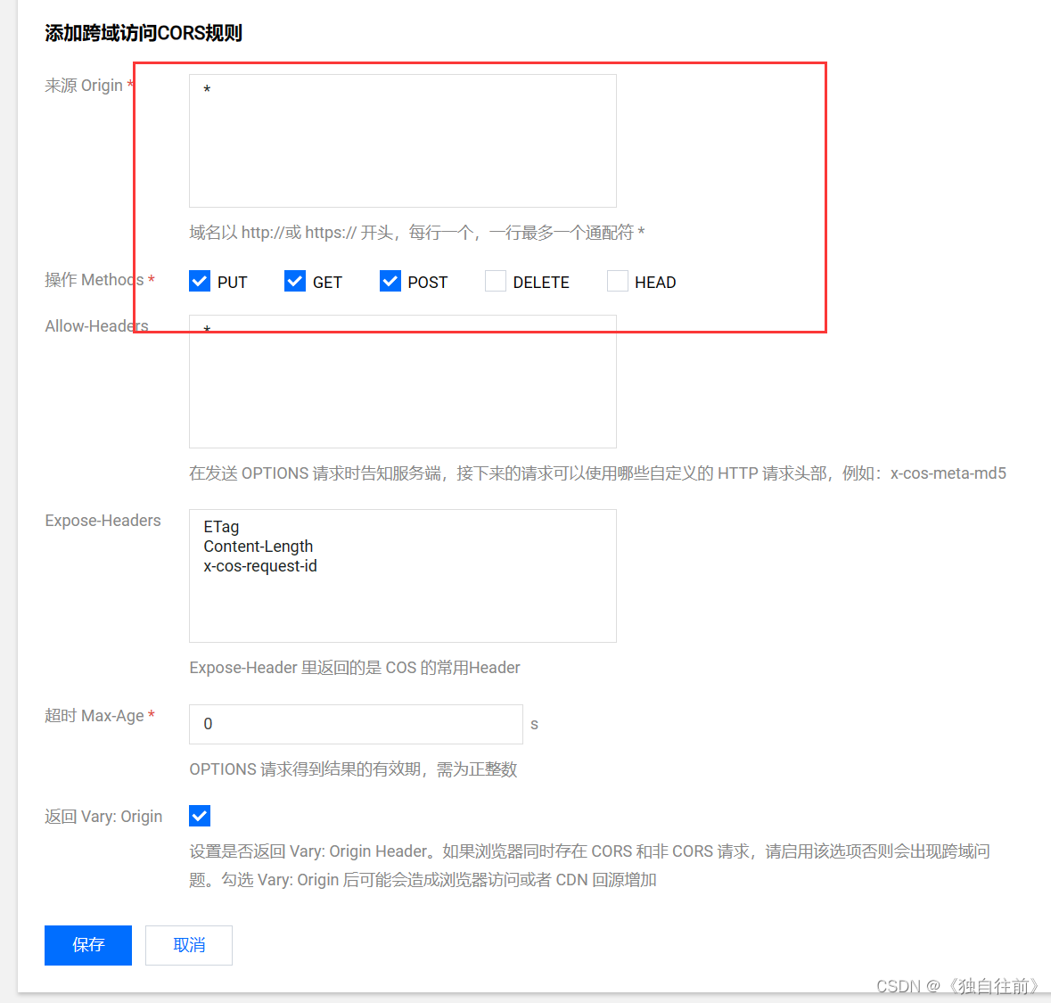Uncheck the PUT method checkbox
This screenshot has width=1051, height=1003.
pos(200,281)
